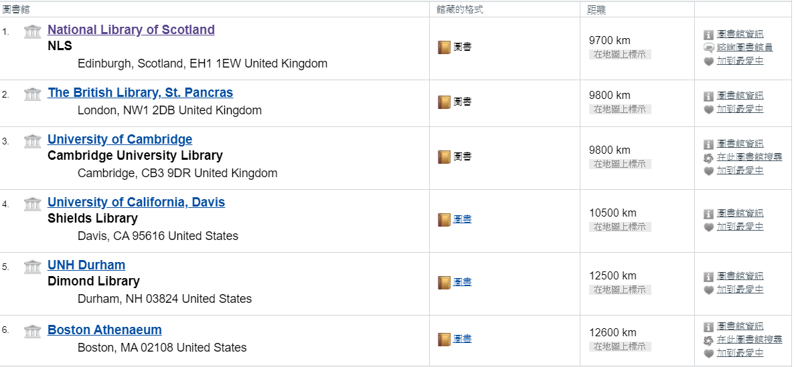Click the speech bubble icon to ask the NLS librarian
This screenshot has height=367, width=796.
[x=709, y=48]
